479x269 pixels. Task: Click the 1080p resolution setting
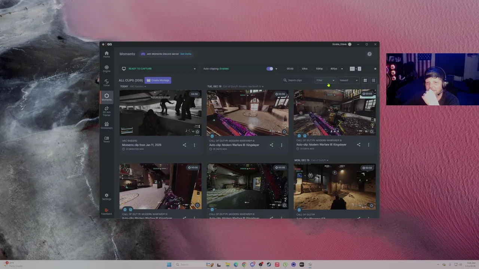click(319, 69)
